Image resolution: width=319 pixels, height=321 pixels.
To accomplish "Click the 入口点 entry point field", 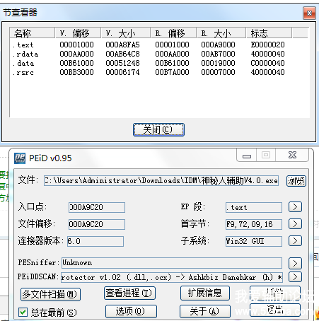I will [x=97, y=207].
